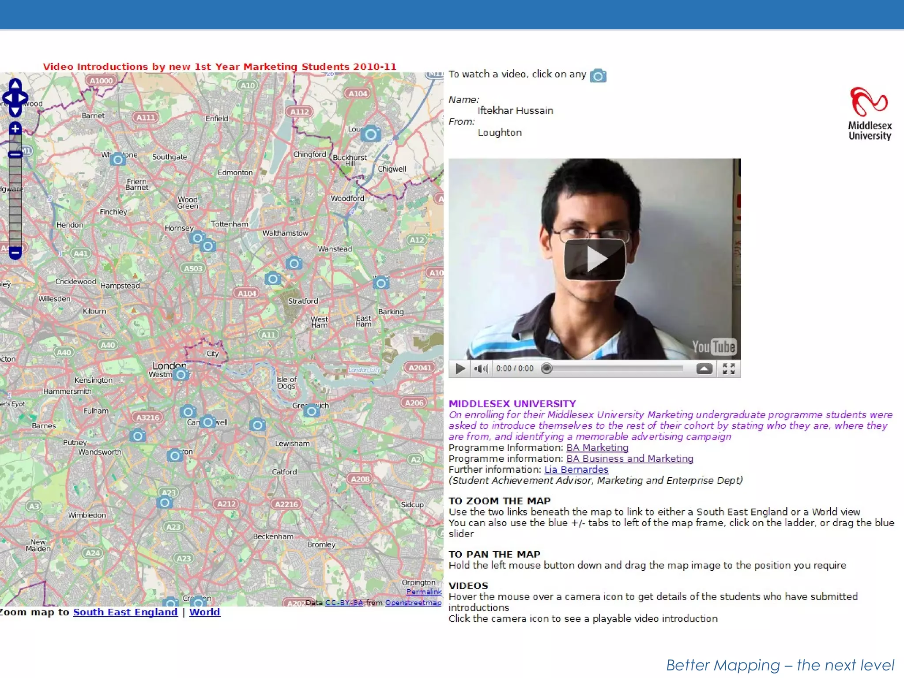904x678 pixels.
Task: Open the Westminster camera marker
Action: pos(181,374)
